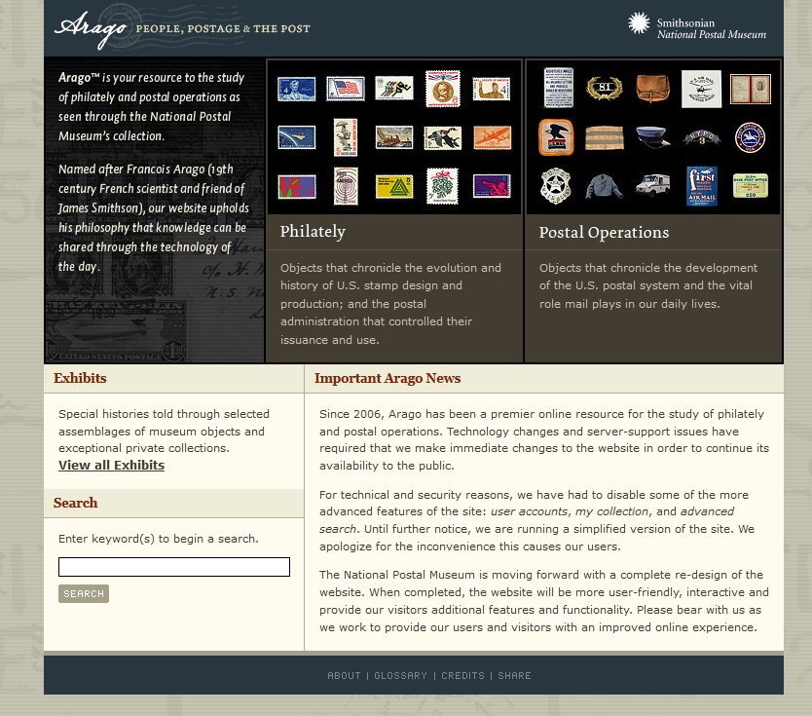
Task: Select the blue space capsule stamp
Action: click(x=296, y=137)
